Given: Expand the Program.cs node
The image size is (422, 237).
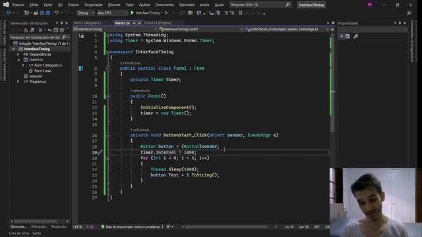Looking at the screenshot, I should pos(18,82).
